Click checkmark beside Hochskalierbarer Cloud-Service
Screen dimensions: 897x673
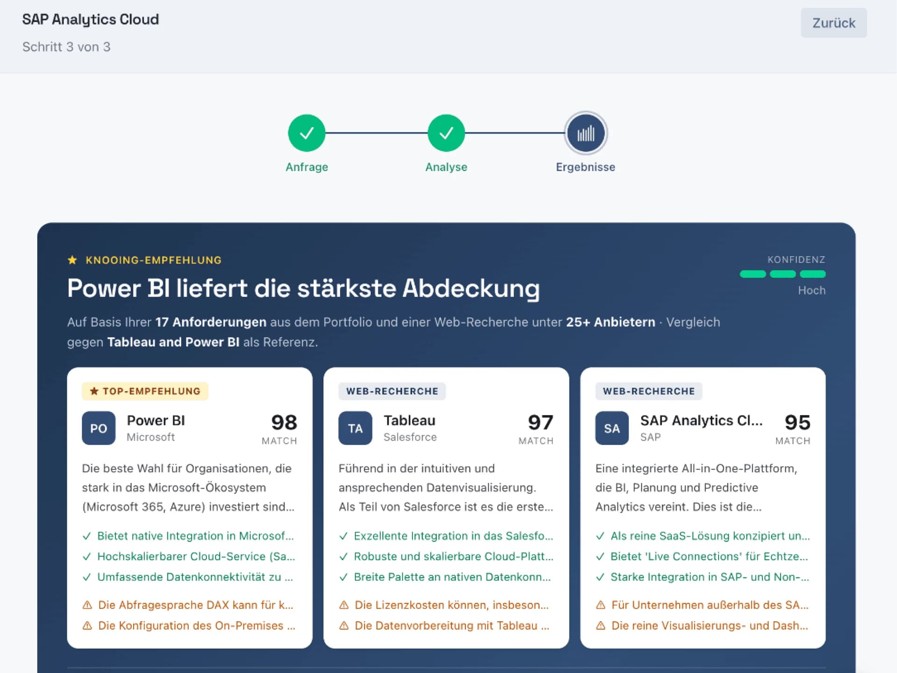point(86,557)
